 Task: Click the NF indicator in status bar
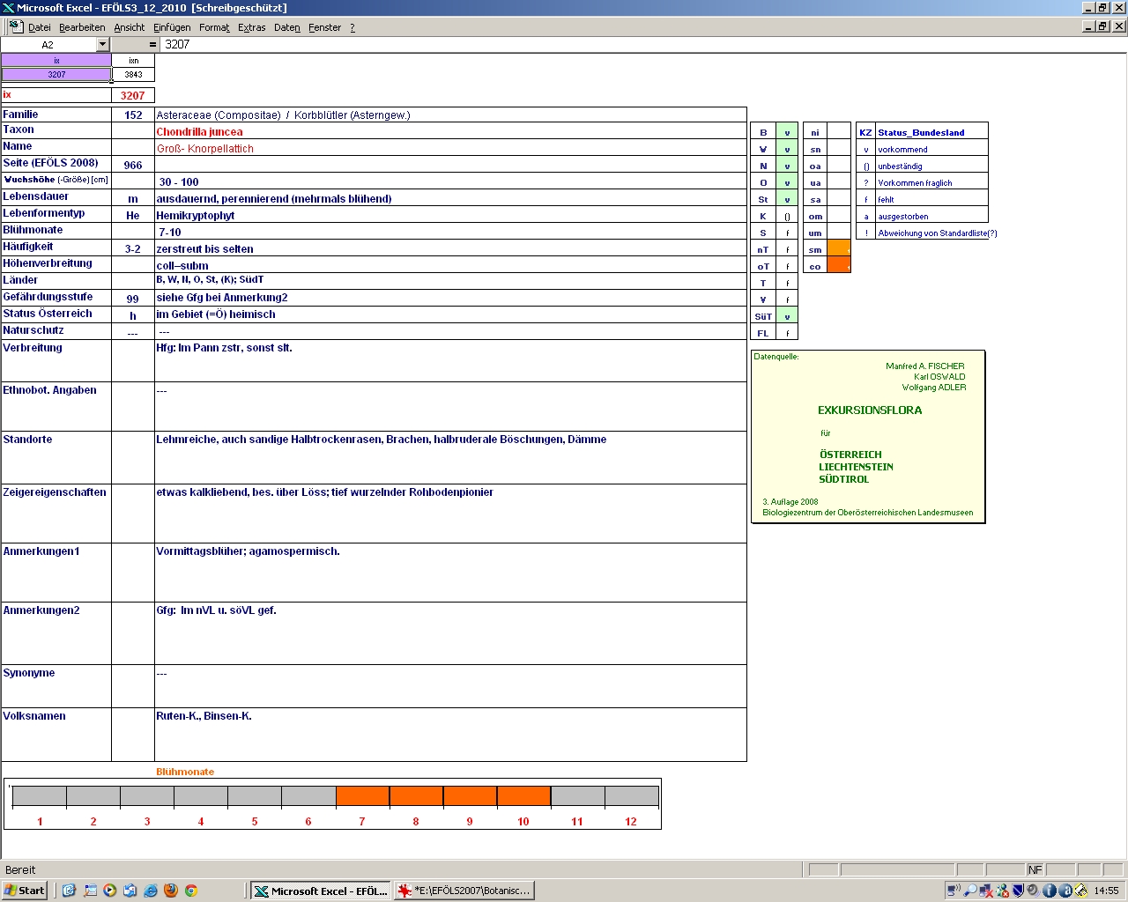pos(1035,869)
